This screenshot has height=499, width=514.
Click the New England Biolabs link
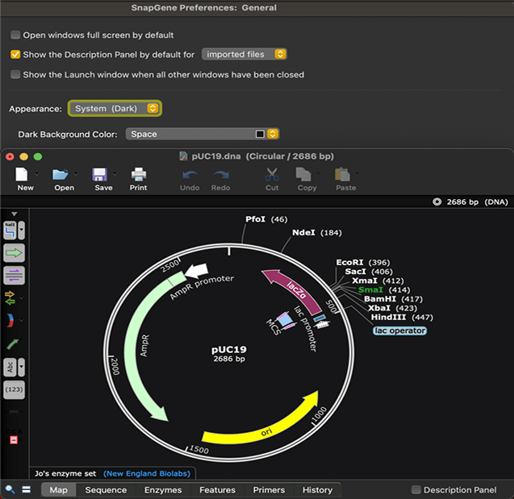point(148,473)
